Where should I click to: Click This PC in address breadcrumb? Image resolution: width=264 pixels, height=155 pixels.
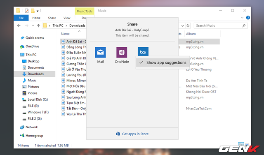click(x=58, y=25)
